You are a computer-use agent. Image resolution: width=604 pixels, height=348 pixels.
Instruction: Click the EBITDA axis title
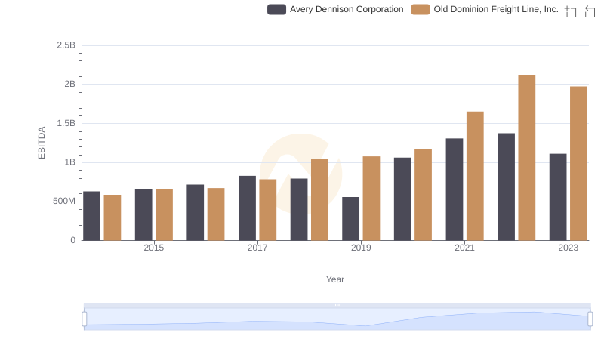pyautogui.click(x=42, y=143)
